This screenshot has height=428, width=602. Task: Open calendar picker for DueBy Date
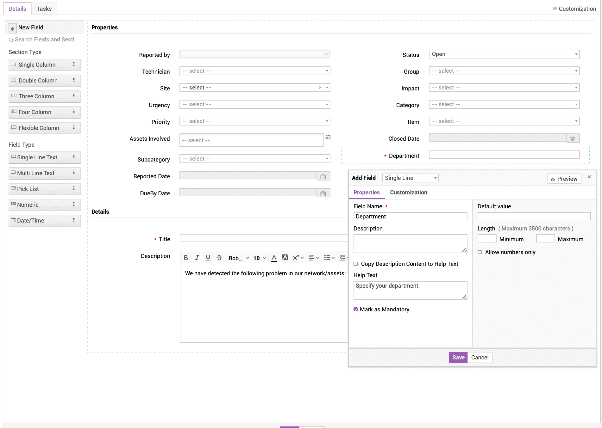[323, 193]
